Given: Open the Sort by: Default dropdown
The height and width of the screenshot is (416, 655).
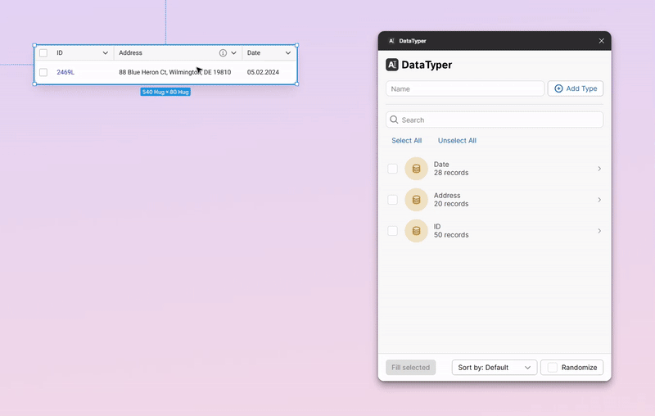Looking at the screenshot, I should coord(495,368).
